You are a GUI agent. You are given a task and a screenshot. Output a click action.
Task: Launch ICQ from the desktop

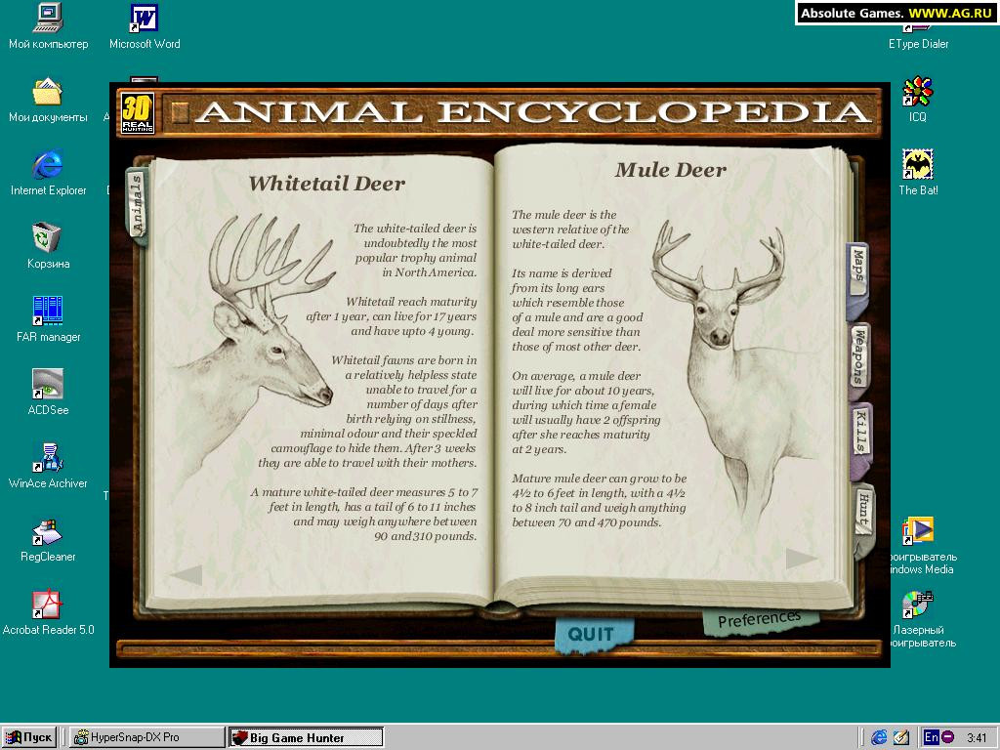click(918, 101)
